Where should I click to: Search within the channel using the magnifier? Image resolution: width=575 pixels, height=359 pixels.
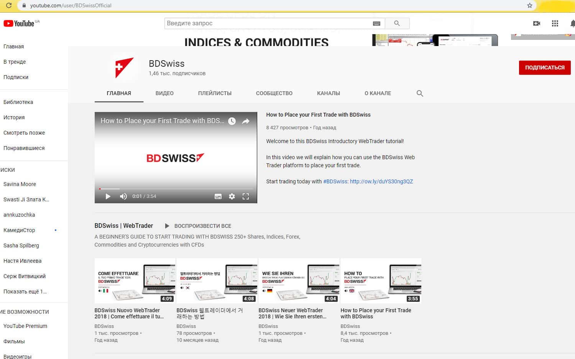tap(420, 93)
